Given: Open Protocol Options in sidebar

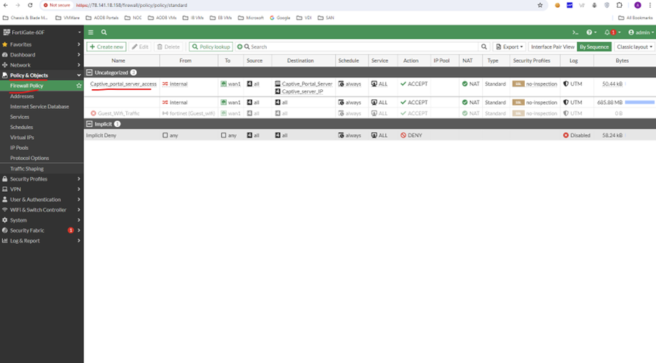Looking at the screenshot, I should click(29, 158).
